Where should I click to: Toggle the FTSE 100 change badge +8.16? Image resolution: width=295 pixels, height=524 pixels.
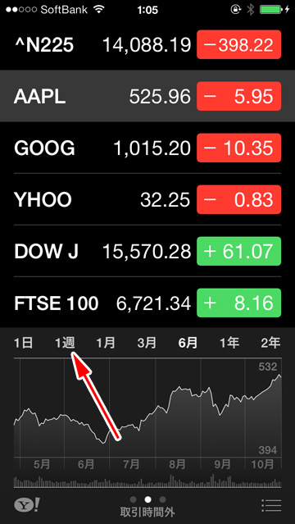[239, 303]
